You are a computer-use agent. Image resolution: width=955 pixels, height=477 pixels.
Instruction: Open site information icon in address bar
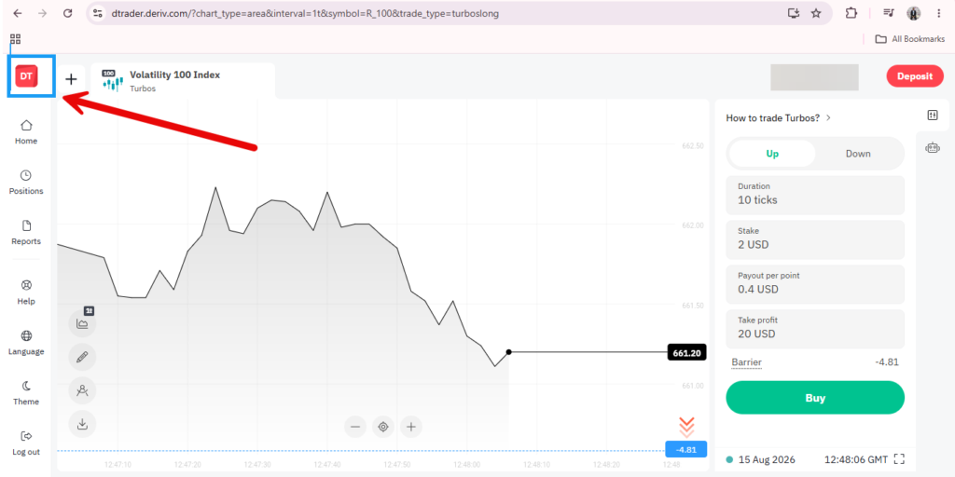pyautogui.click(x=99, y=13)
